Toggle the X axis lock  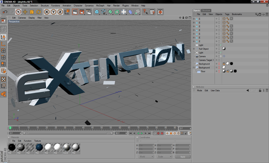(x=47, y=12)
